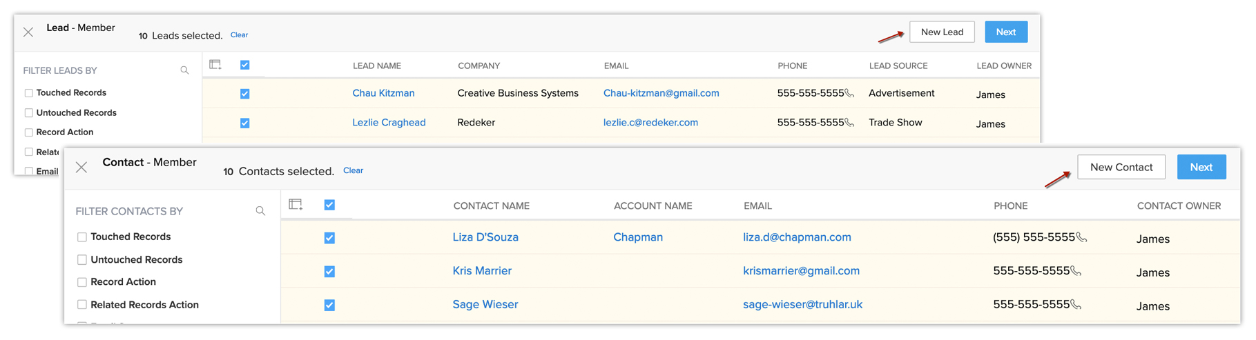The height and width of the screenshot is (340, 1256).
Task: Click the New Lead button
Action: pos(942,32)
